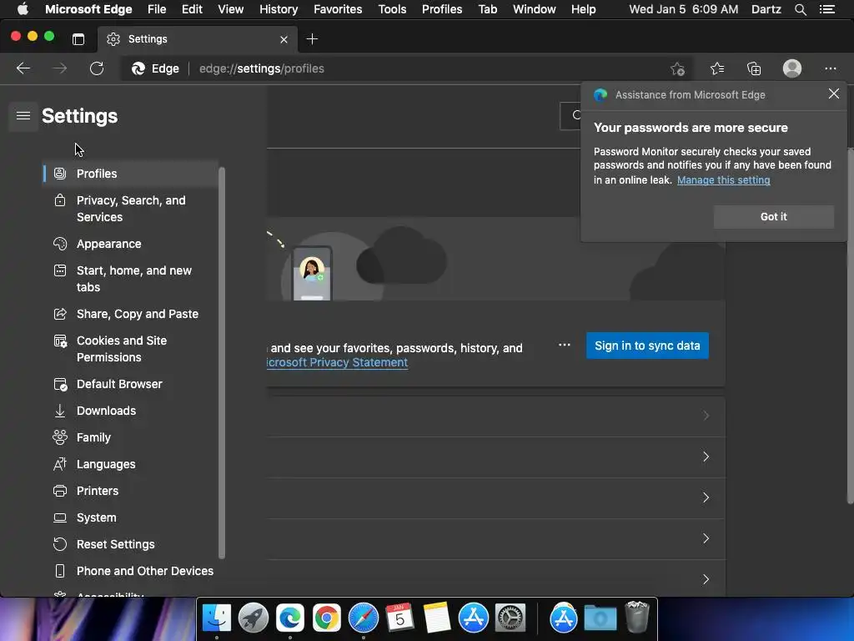Click the page's right-edge scrollbar

[x=850, y=326]
